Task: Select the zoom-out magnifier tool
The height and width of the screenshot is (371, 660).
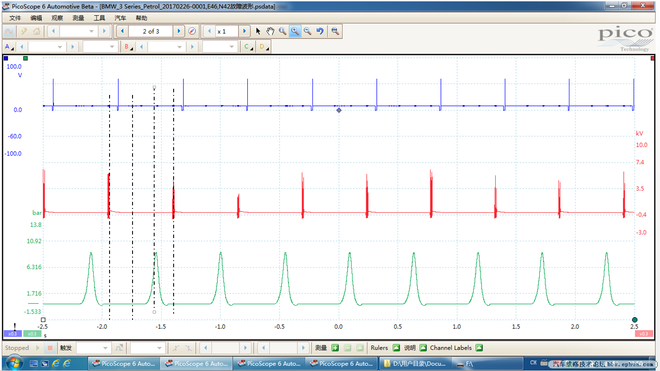Action: [307, 31]
